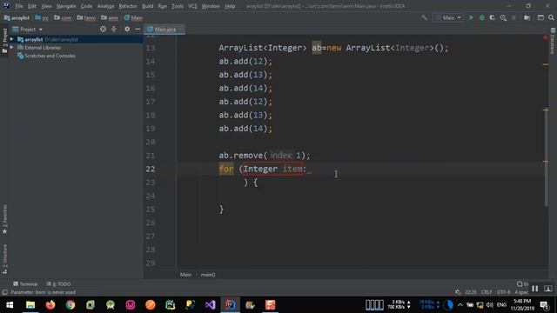Open the Build menu
This screenshot has height=313, width=557.
click(147, 6)
